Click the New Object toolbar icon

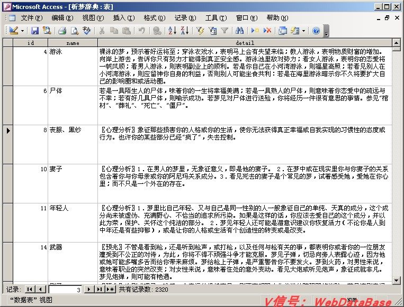point(295,31)
